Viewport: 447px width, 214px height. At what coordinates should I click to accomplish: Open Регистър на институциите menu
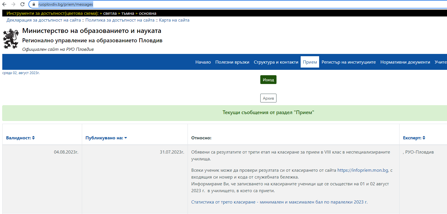click(348, 62)
